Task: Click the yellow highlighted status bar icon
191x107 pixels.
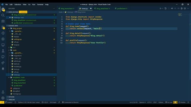Action: [175, 102]
